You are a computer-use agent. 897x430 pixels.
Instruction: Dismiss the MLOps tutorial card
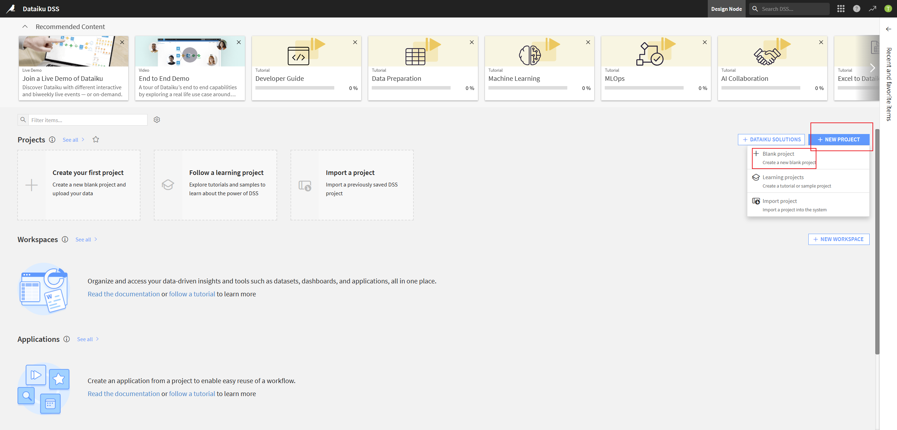[705, 42]
